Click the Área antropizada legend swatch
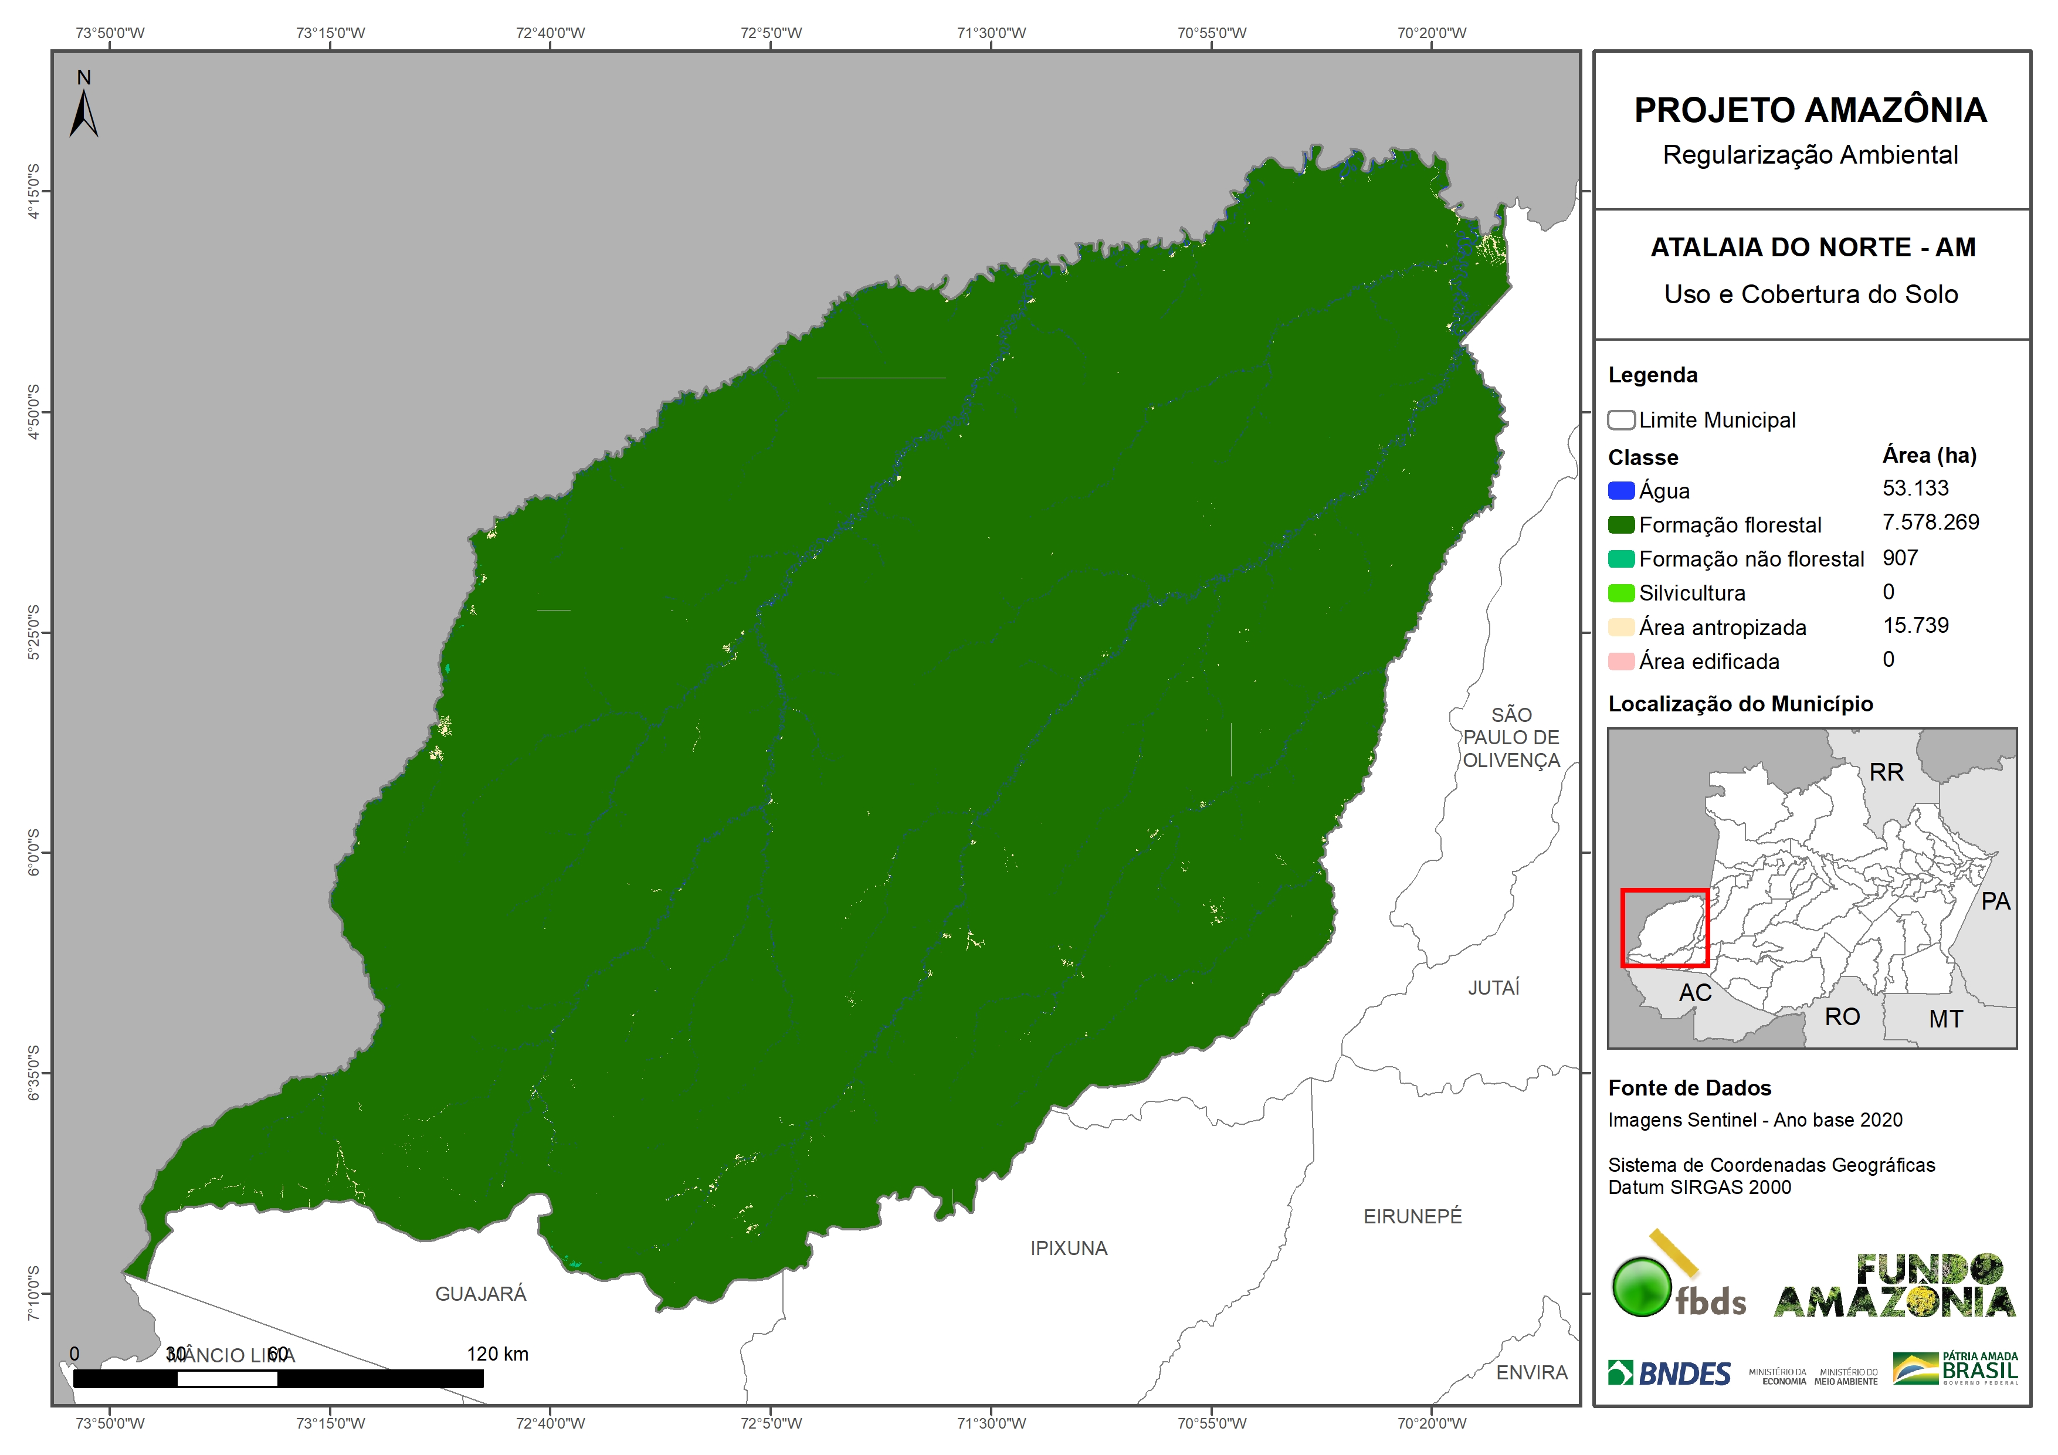 [1620, 628]
